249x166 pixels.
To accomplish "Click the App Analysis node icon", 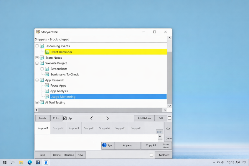I will coord(47,91).
